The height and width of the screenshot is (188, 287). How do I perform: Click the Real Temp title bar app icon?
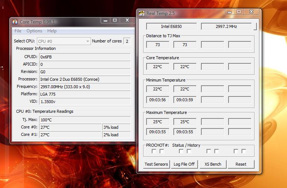(142, 13)
